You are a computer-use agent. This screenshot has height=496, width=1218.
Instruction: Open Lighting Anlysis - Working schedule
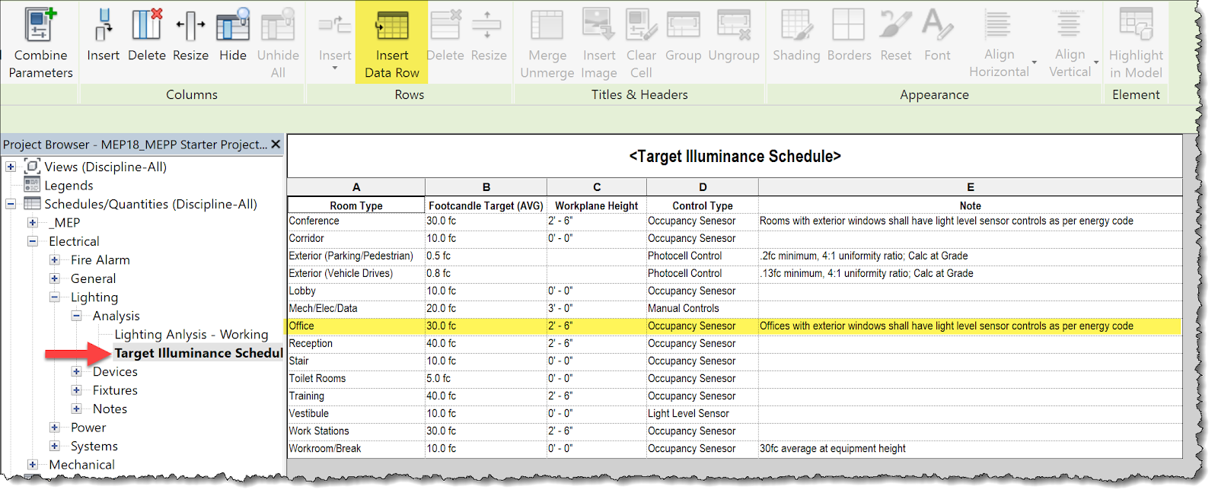191,335
